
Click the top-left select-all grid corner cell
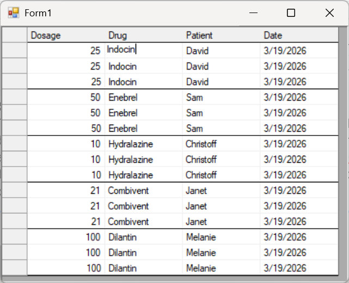click(x=15, y=35)
